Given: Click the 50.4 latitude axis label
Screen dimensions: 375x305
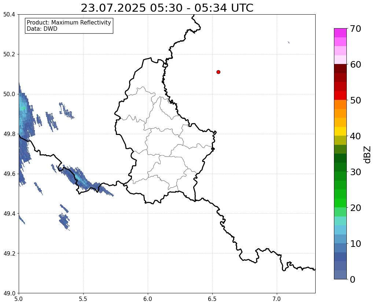Looking at the screenshot, I should tap(9, 15).
